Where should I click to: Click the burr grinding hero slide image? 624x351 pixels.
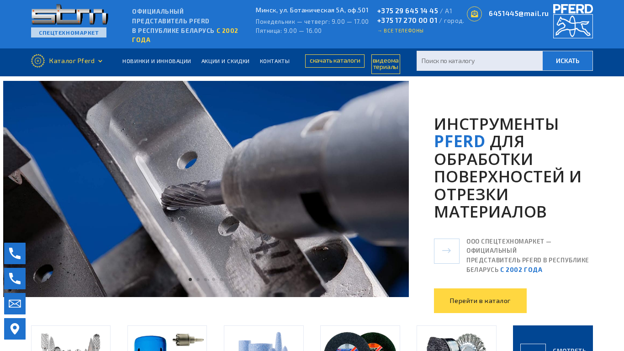[206, 189]
